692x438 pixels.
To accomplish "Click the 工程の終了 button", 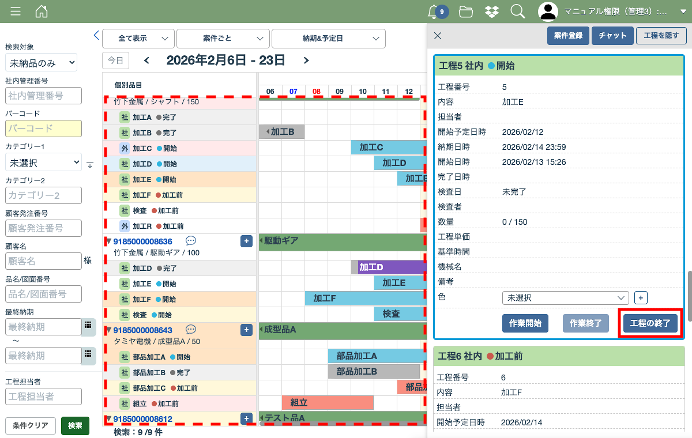I will [650, 323].
